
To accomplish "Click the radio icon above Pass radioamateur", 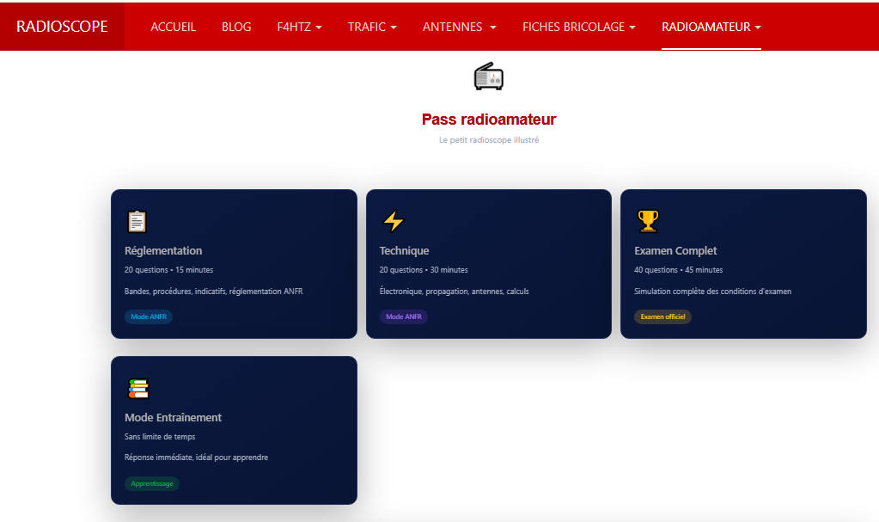I will pos(488,77).
